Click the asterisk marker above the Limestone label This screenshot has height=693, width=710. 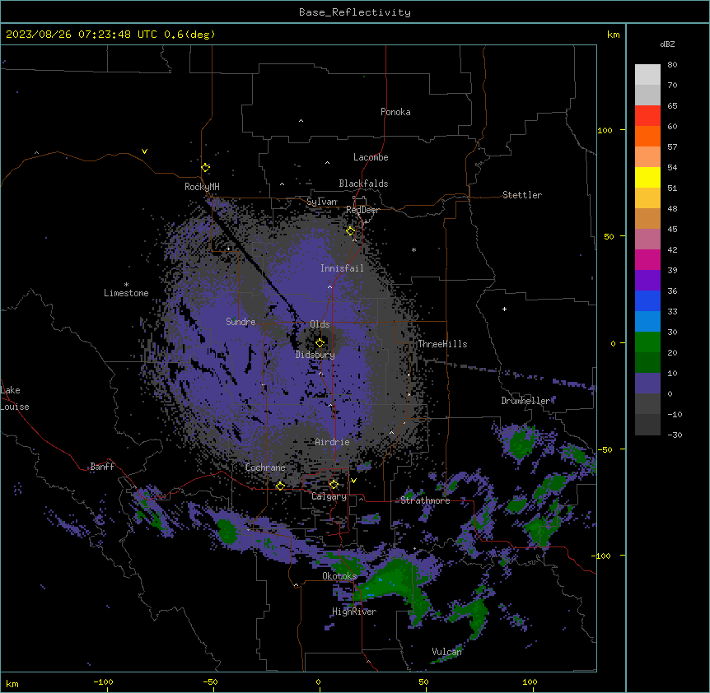[126, 285]
